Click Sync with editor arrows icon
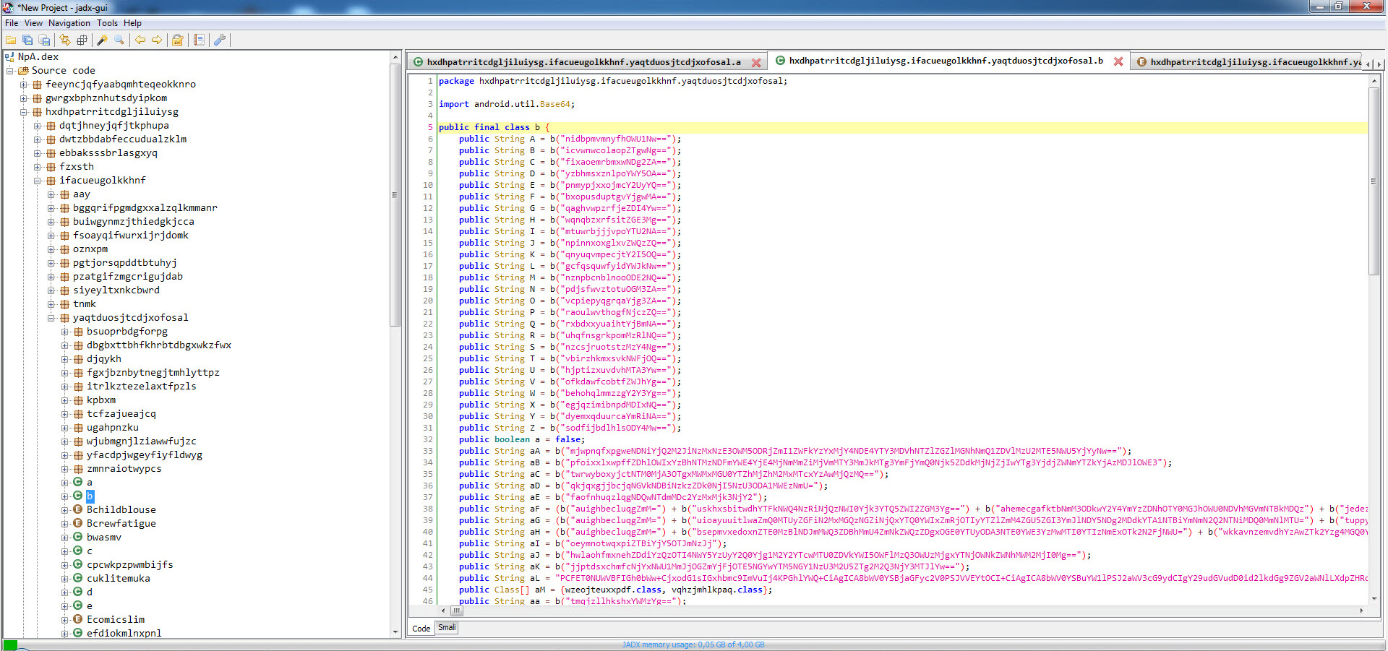The width and height of the screenshot is (1388, 651). pos(65,40)
